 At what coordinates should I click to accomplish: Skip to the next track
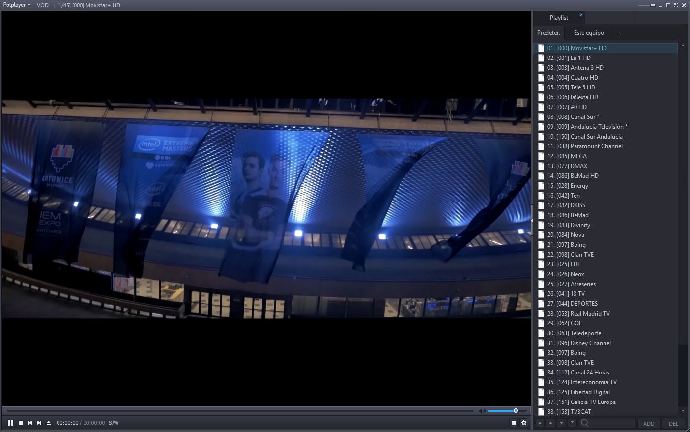click(x=39, y=423)
